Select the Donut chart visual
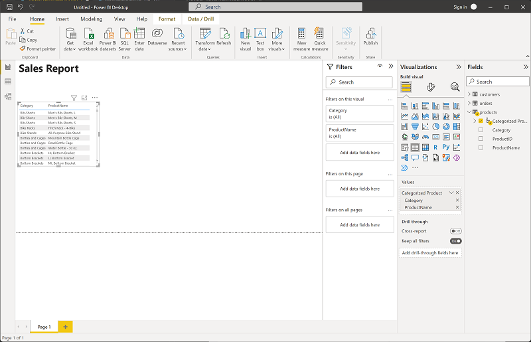Image resolution: width=531 pixels, height=342 pixels. pyautogui.click(x=446, y=127)
